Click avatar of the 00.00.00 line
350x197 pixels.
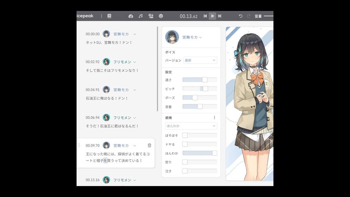(106, 34)
